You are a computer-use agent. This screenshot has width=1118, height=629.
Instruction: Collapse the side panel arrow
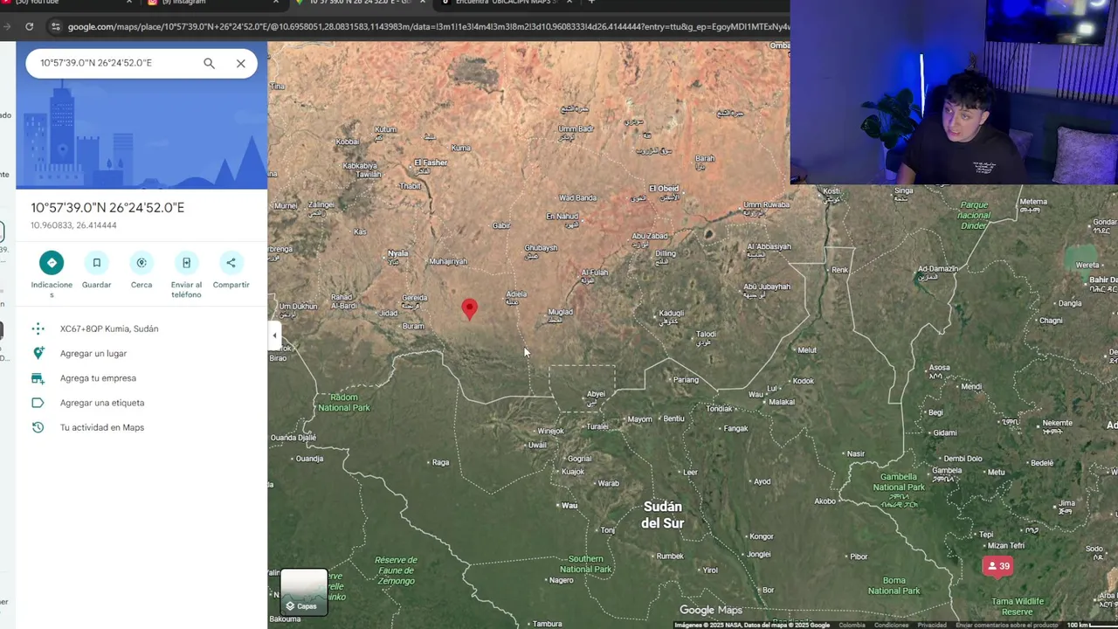pyautogui.click(x=274, y=335)
